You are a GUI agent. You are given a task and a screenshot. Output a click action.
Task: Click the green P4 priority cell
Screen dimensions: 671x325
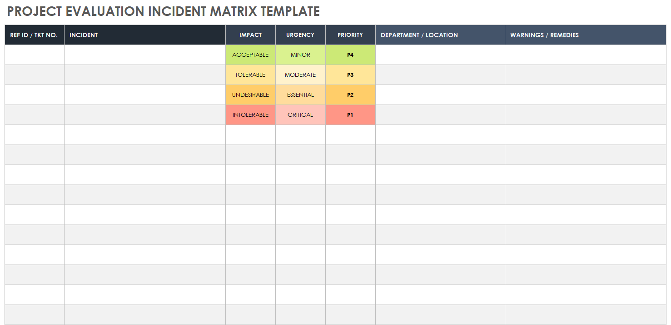coord(350,55)
